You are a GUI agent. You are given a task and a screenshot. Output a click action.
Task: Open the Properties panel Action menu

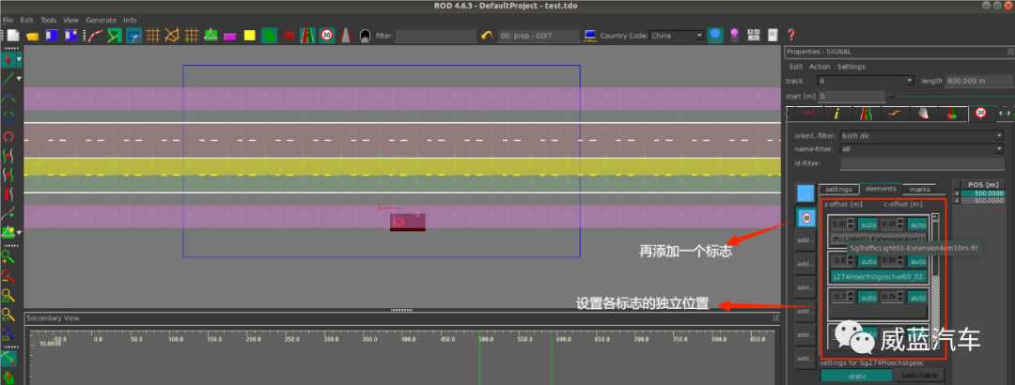pyautogui.click(x=820, y=67)
